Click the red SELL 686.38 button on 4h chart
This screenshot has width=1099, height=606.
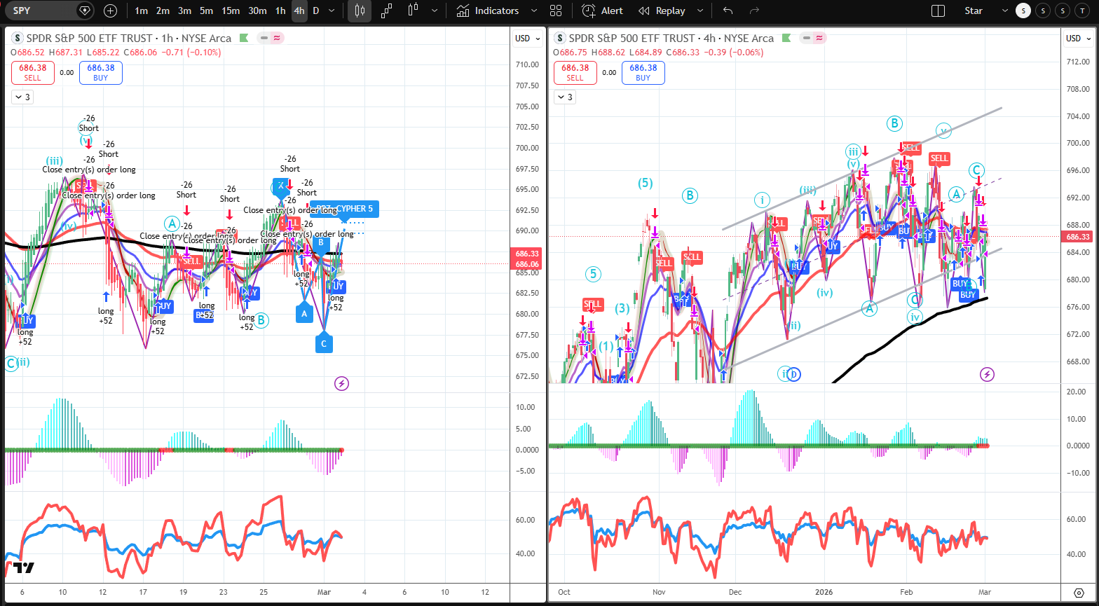(575, 73)
